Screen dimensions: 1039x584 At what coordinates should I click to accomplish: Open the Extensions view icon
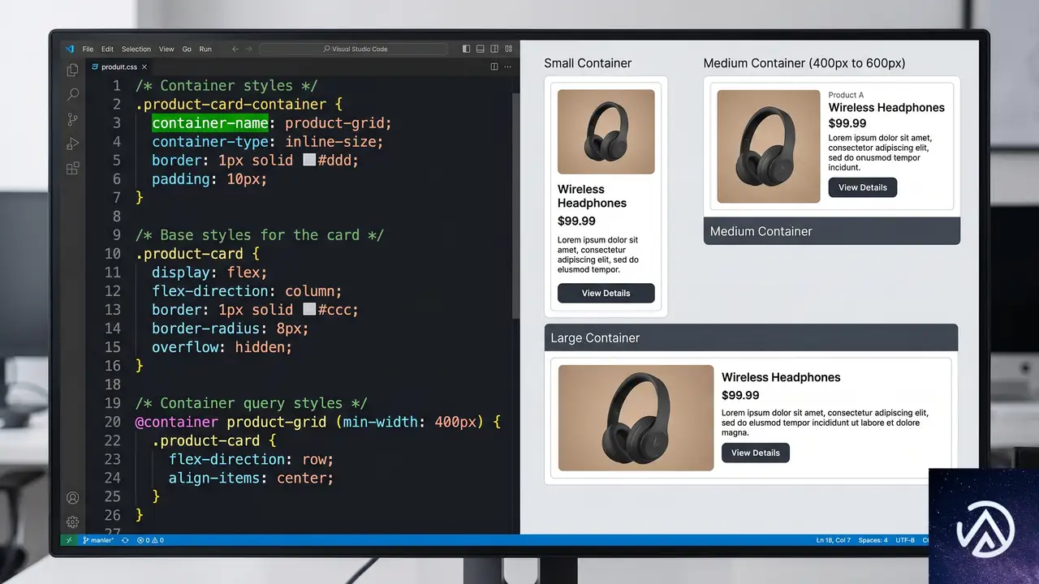coord(73,169)
